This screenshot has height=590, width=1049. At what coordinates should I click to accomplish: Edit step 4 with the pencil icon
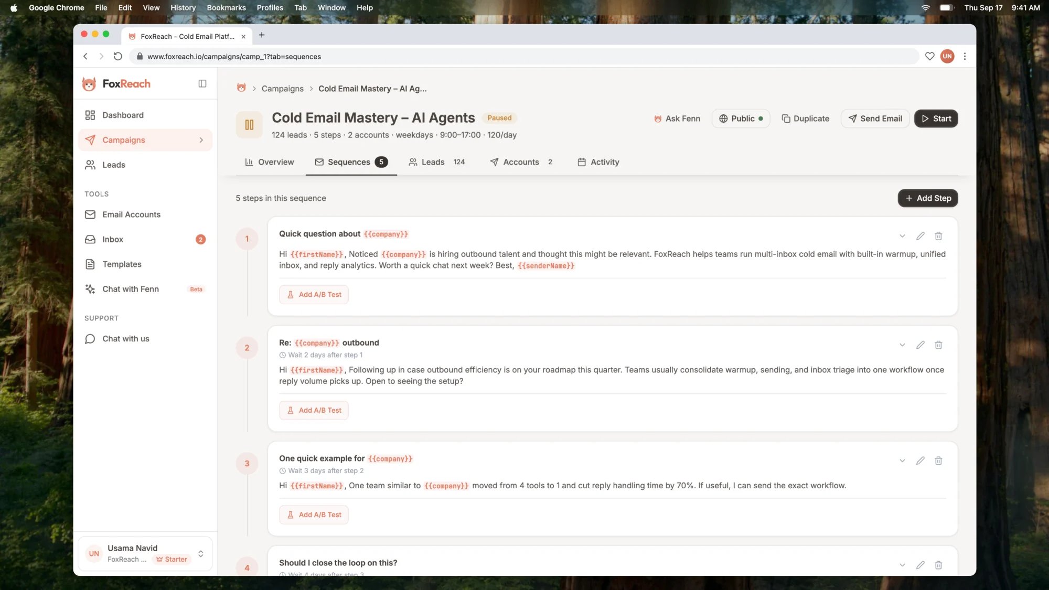[920, 565]
